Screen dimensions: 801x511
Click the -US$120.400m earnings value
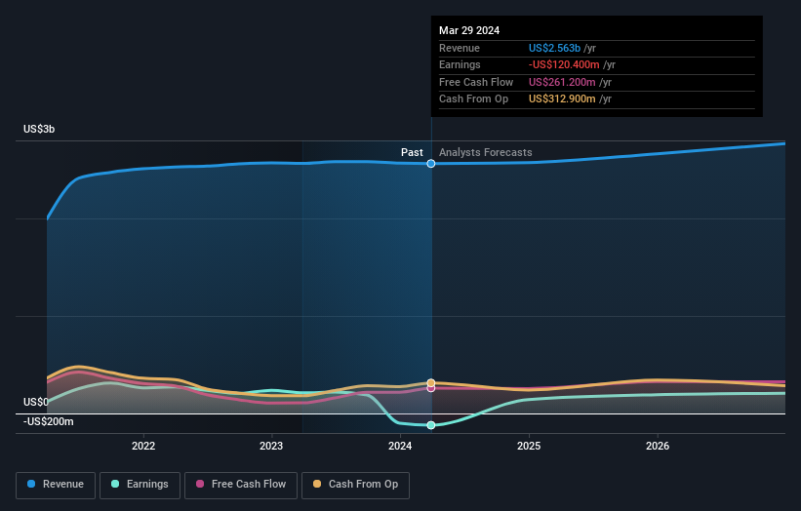[x=564, y=64]
